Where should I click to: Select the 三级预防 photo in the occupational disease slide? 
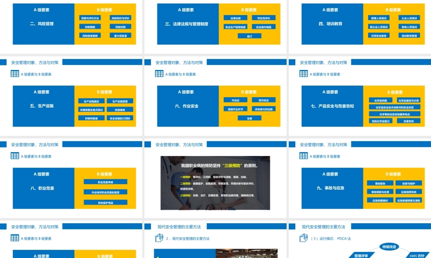215,183
